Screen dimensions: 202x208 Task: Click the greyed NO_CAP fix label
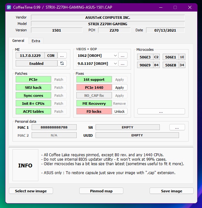pyautogui.click(x=94, y=96)
